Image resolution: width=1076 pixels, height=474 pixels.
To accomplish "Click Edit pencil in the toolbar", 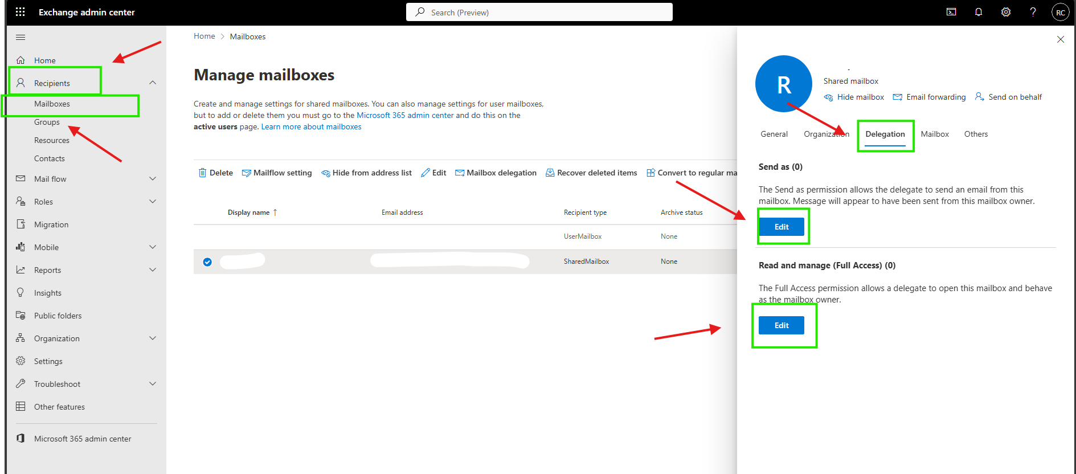I will [x=433, y=173].
